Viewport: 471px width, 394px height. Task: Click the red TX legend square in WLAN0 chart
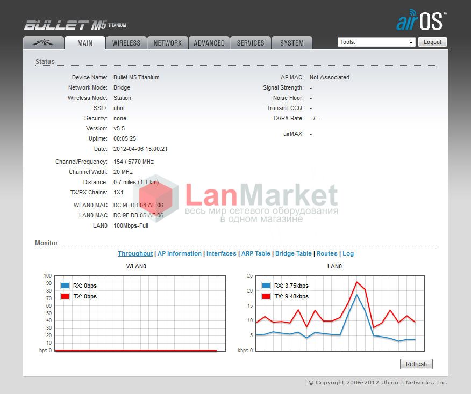(65, 296)
